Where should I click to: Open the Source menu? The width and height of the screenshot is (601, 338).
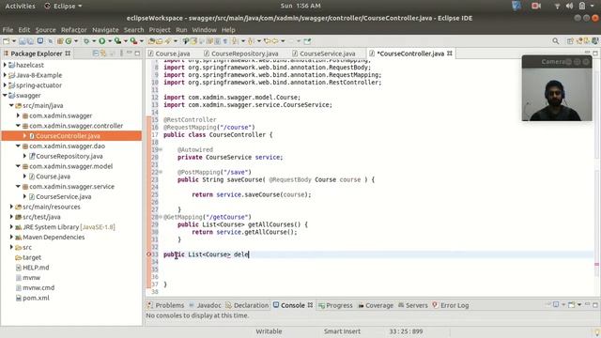tap(46, 30)
